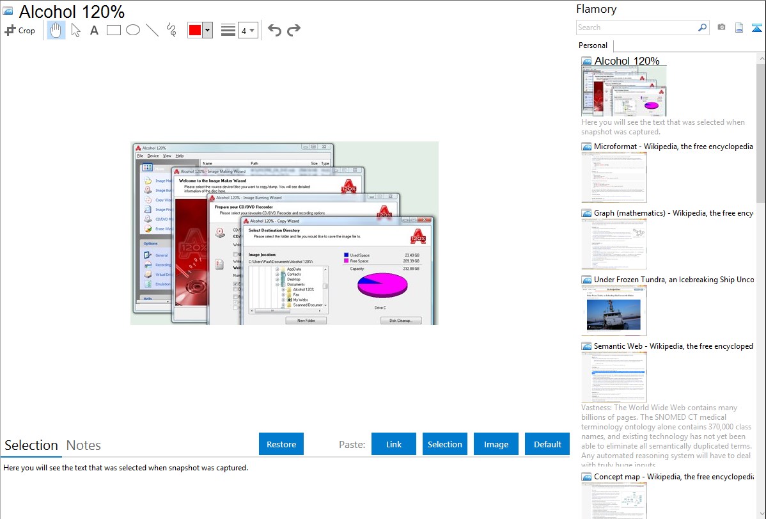
Task: Click the 'Microformat - Wikipedia' snapshot title
Action: click(x=673, y=147)
